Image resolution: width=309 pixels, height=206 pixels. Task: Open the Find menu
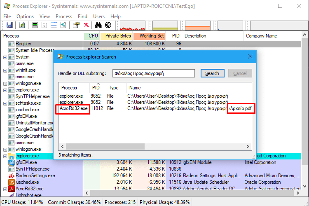click(x=82, y=16)
